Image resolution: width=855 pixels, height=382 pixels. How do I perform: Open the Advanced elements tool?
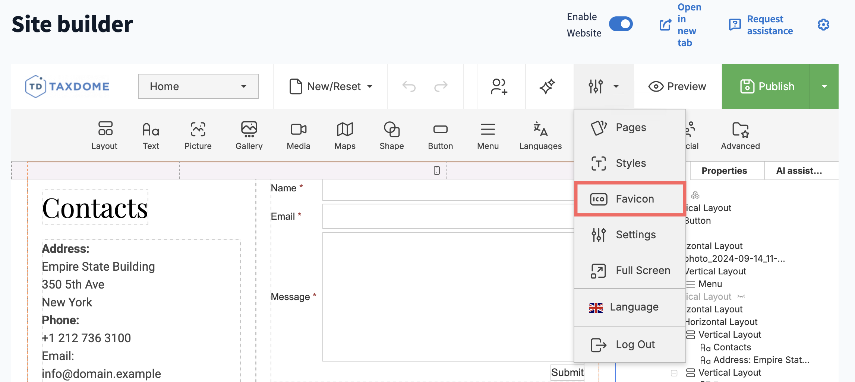740,136
